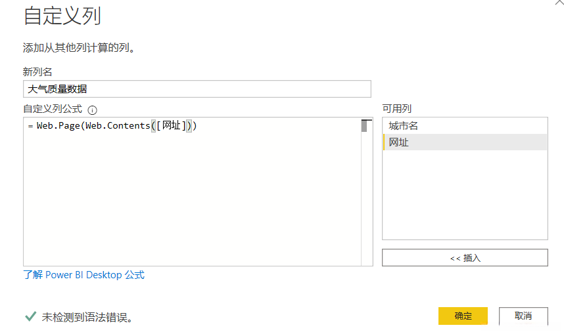Focus the 新列名 field containing 大气质量数据

[x=197, y=89]
